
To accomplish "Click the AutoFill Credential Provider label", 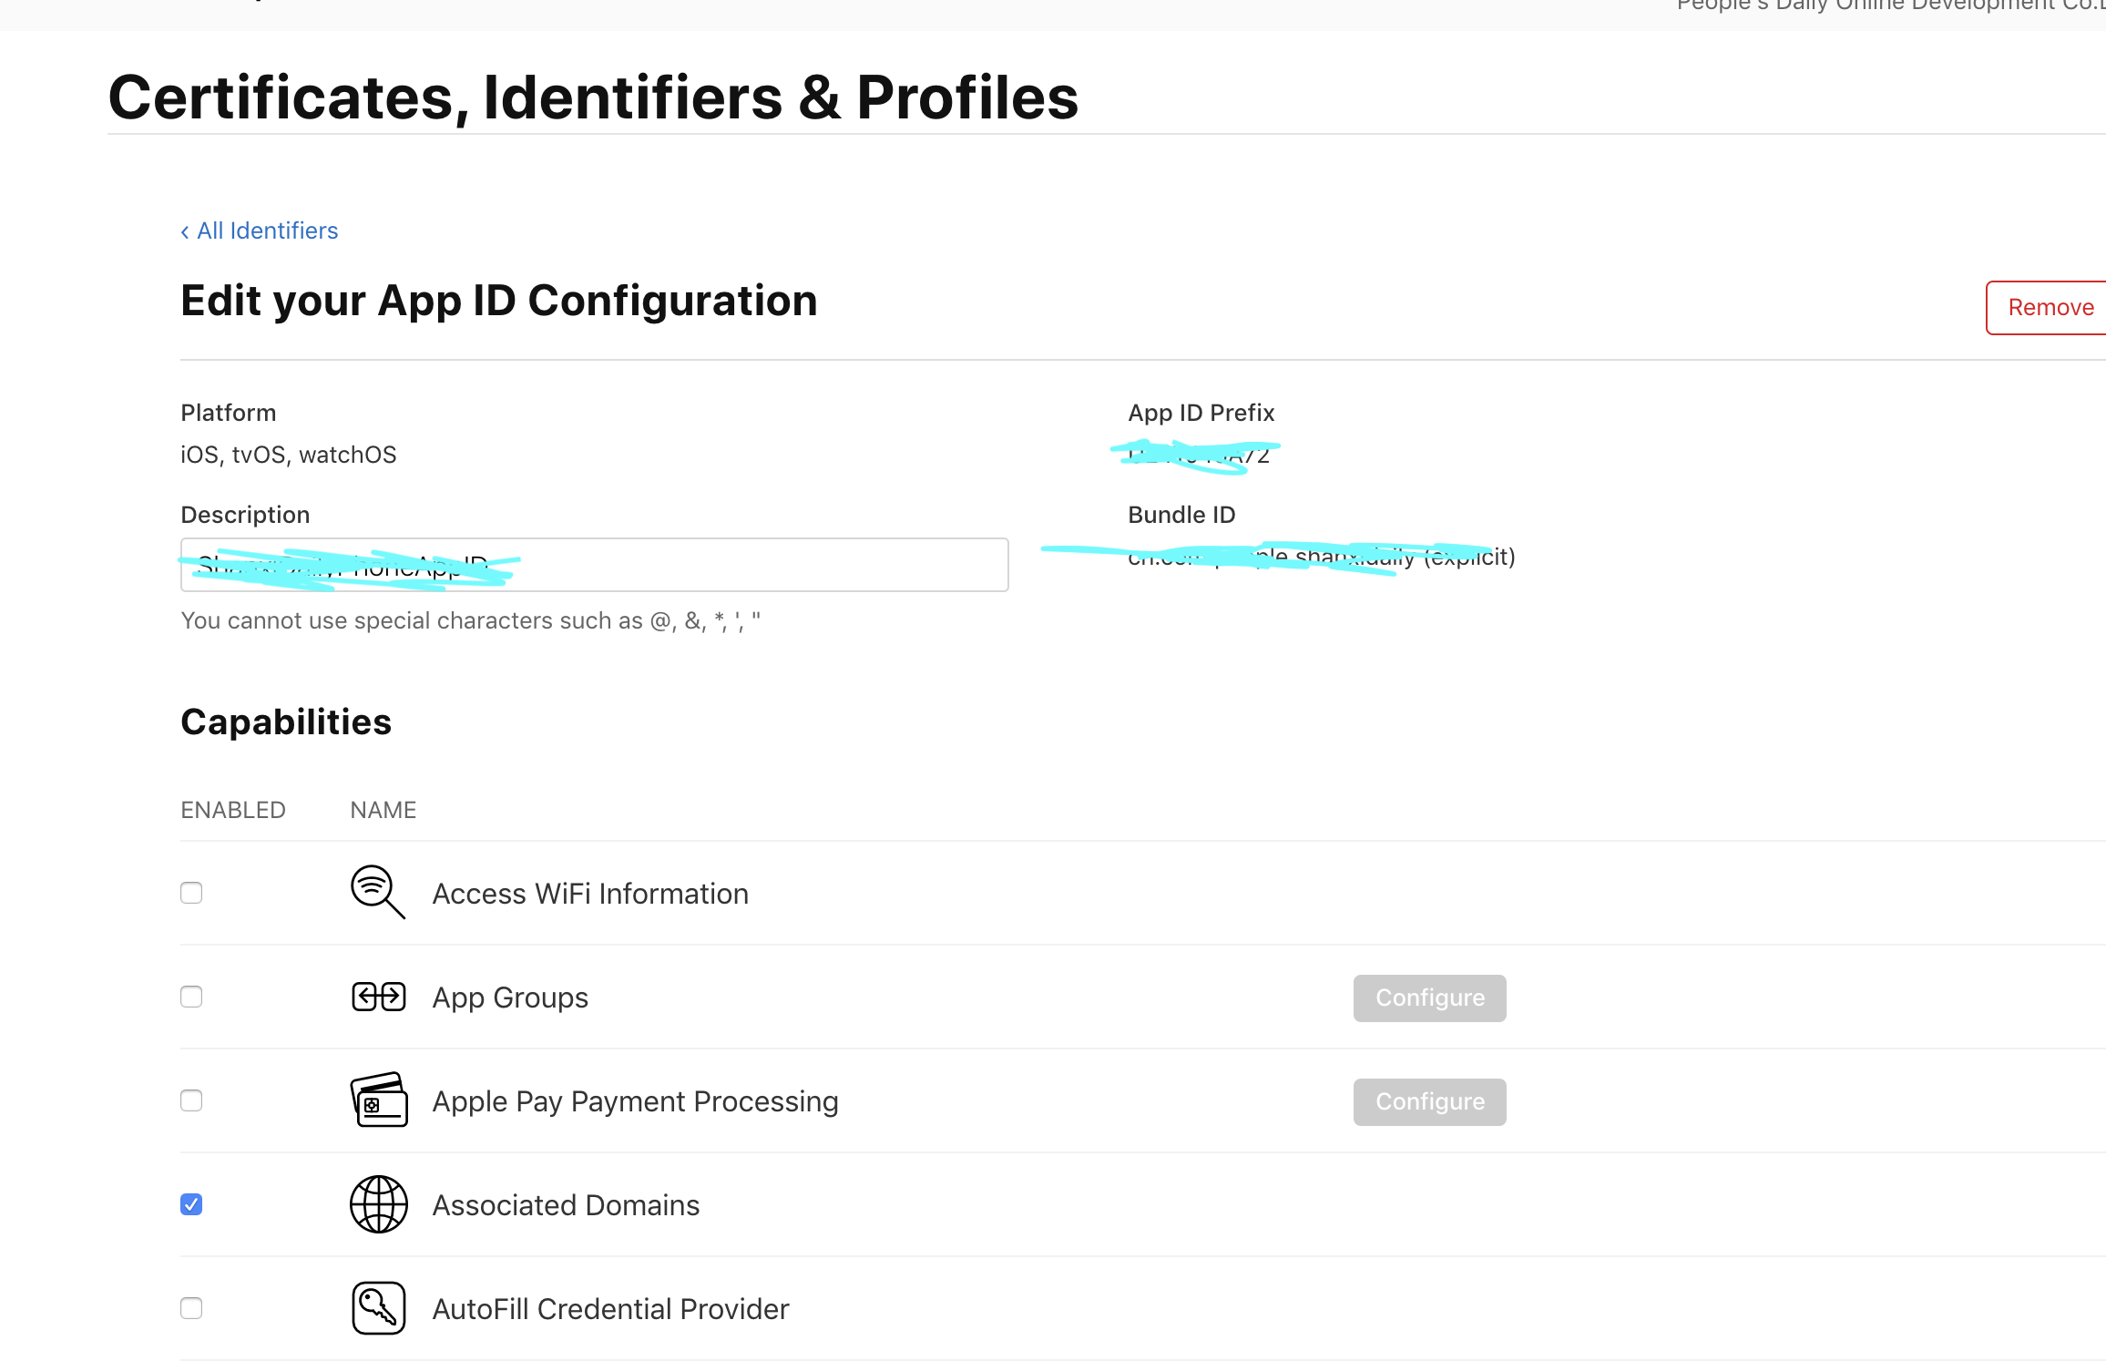I will [x=610, y=1309].
